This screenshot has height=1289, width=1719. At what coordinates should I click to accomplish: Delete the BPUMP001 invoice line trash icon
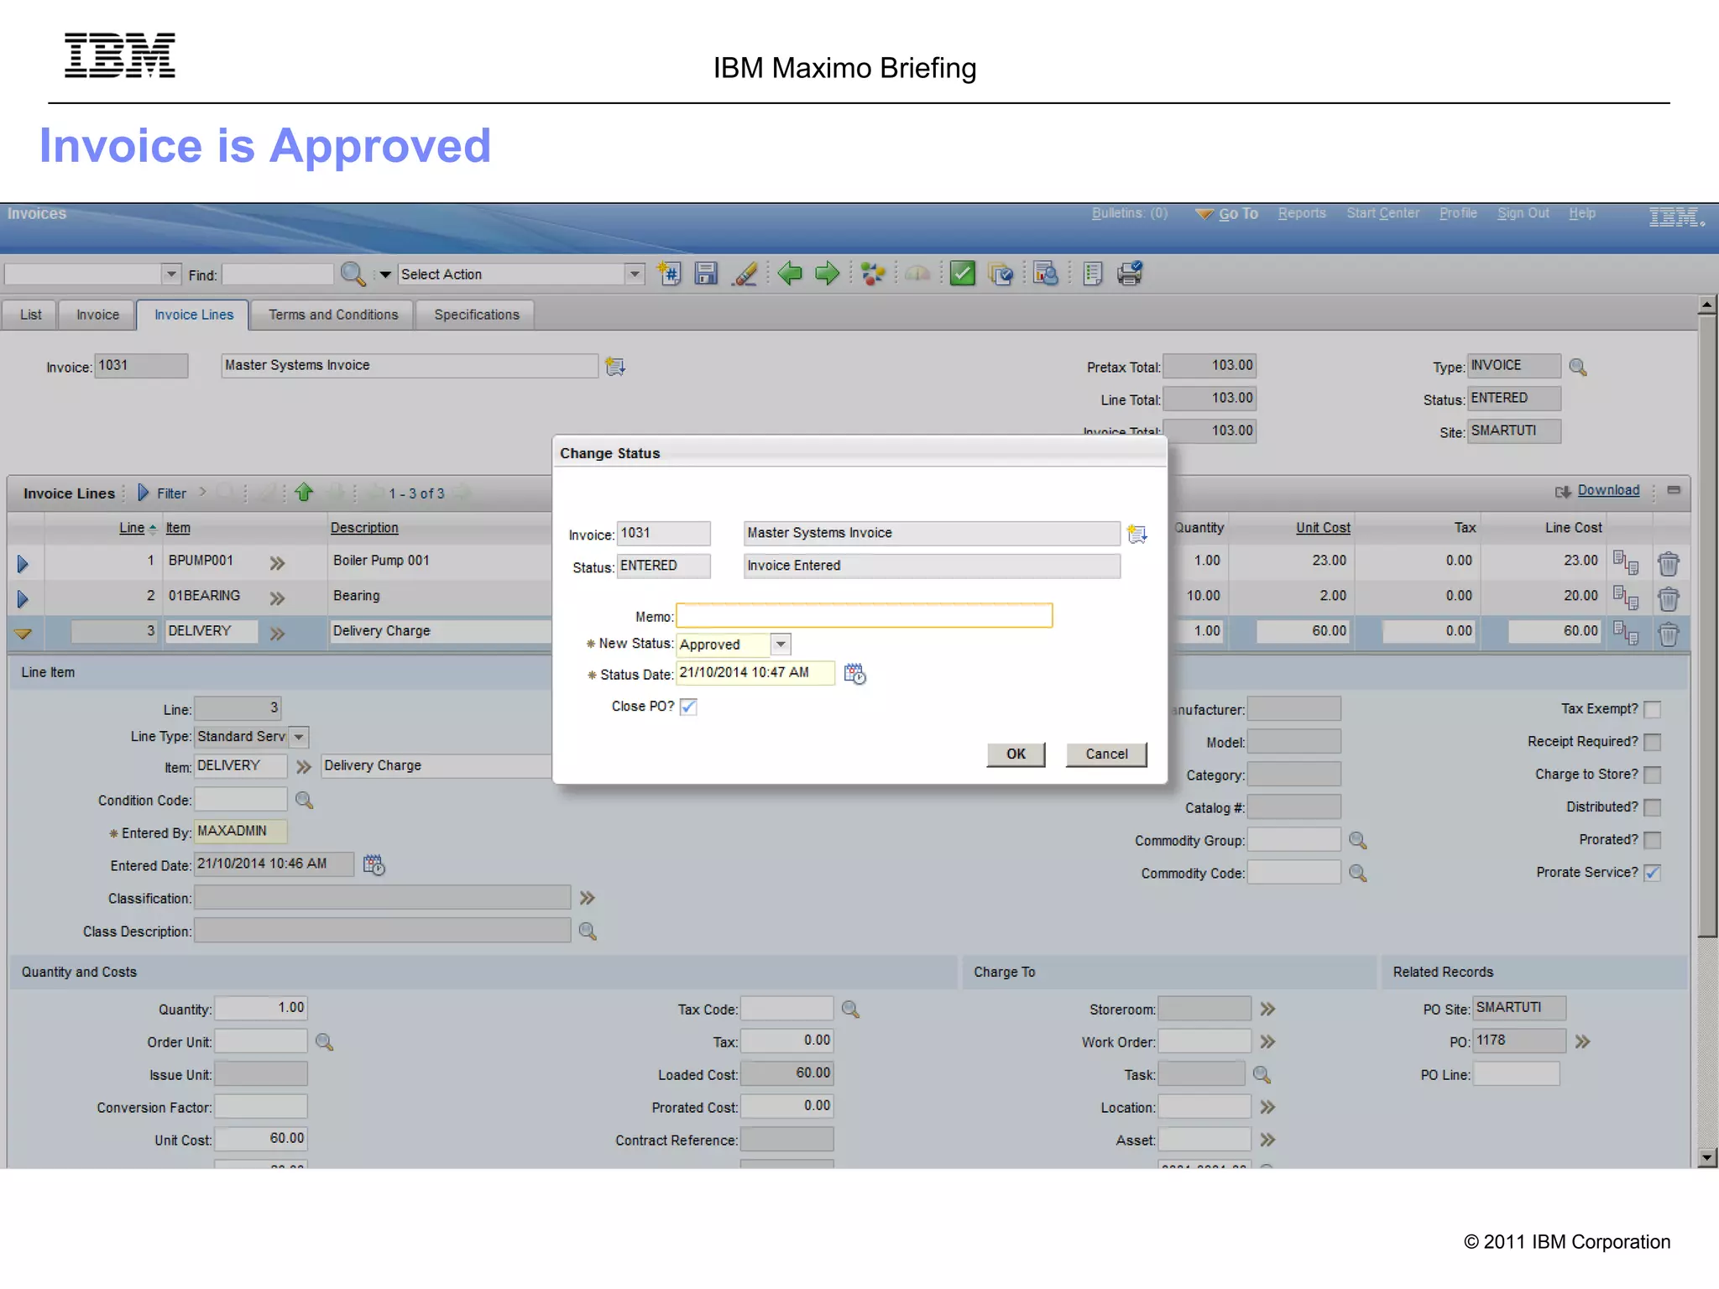1668,563
